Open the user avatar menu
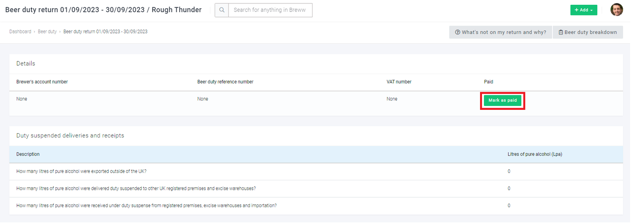This screenshot has width=632, height=224. [x=617, y=10]
